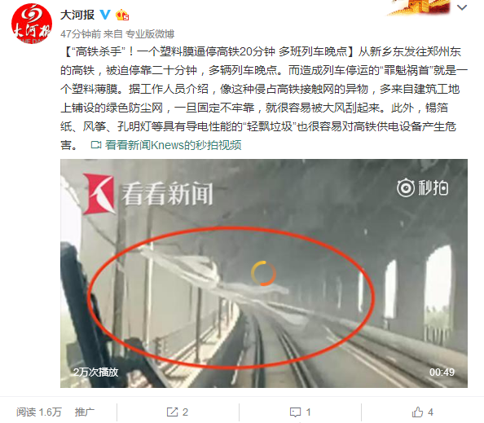Click the 2万次播放 play count
The image size is (484, 423).
tap(95, 372)
